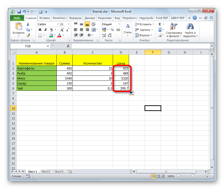This screenshot has width=224, height=189.
Task: Click the Fill down arrow icon
Action: (160, 30)
